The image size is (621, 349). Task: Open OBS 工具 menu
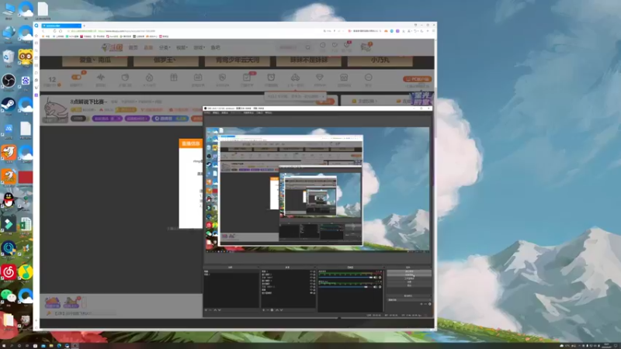pos(259,112)
